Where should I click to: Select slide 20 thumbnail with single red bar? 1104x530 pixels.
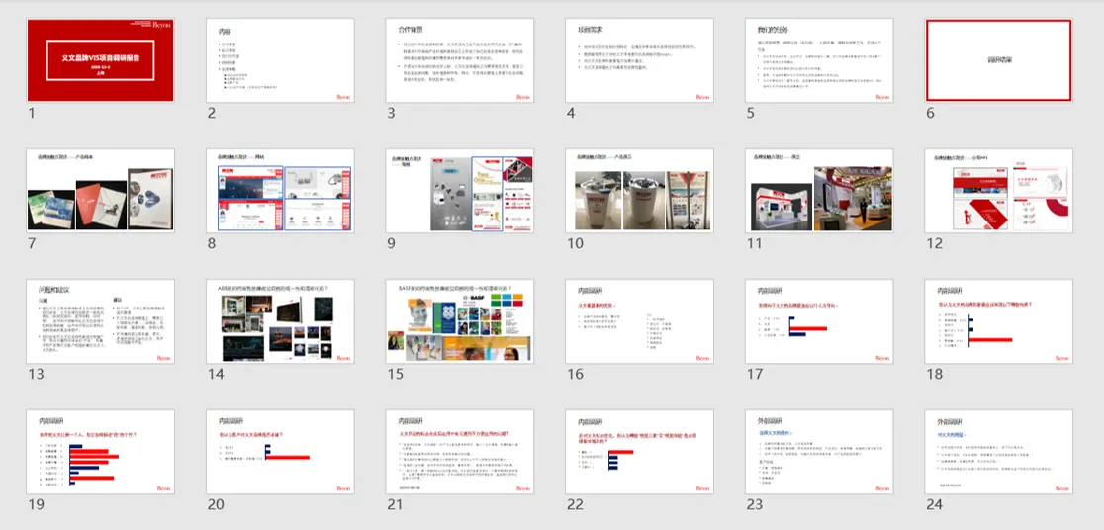pyautogui.click(x=280, y=452)
